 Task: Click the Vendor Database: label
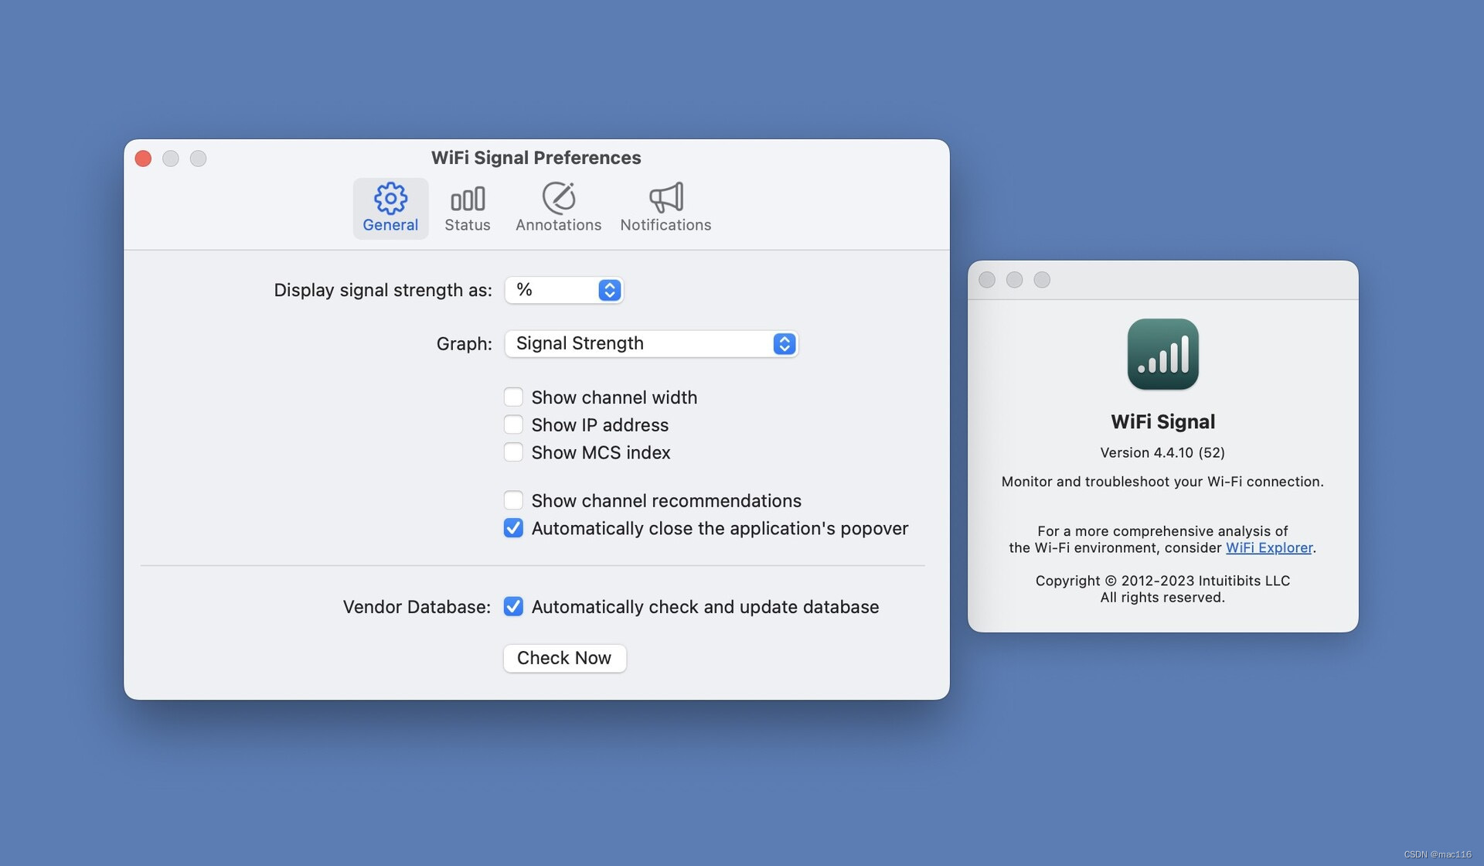tap(417, 607)
